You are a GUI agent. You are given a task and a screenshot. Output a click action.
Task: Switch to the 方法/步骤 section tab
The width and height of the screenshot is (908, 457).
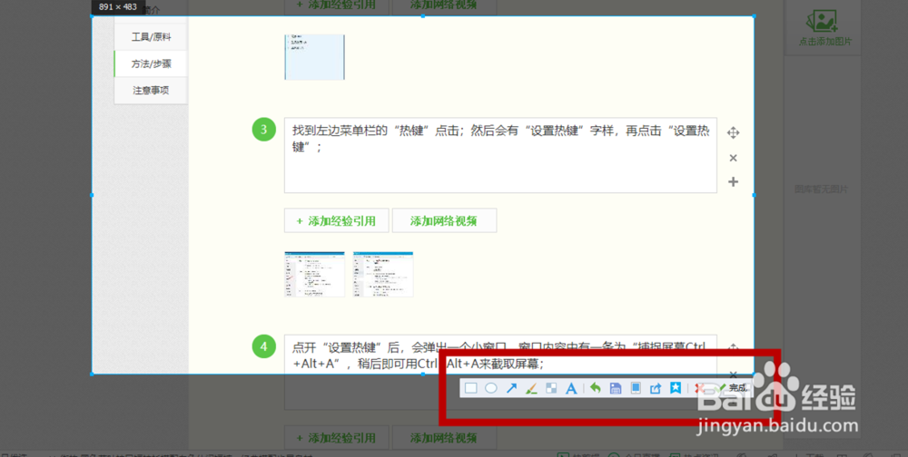(x=151, y=63)
